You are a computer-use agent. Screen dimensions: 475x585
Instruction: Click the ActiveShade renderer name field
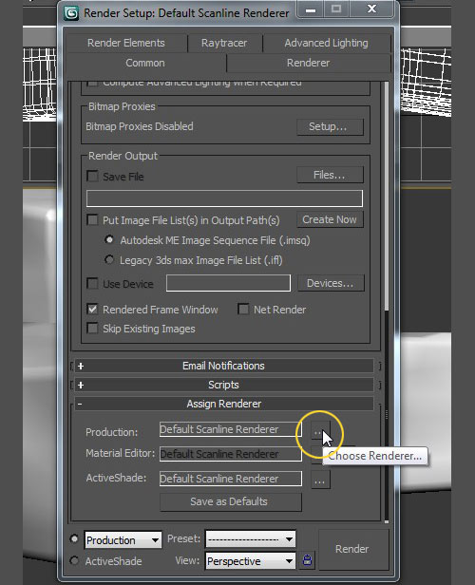tap(231, 479)
